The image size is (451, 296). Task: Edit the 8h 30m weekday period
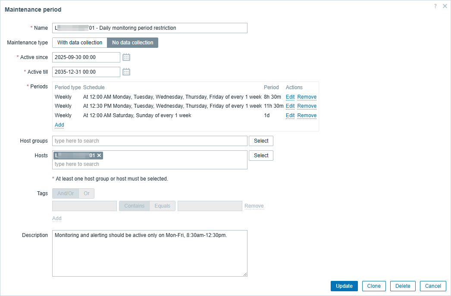290,97
